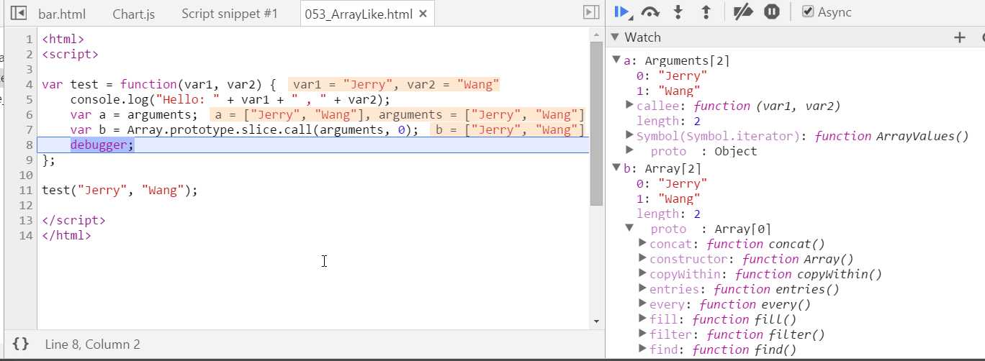This screenshot has width=985, height=361.
Task: Click the 'var a = arguments' code
Action: pos(133,115)
